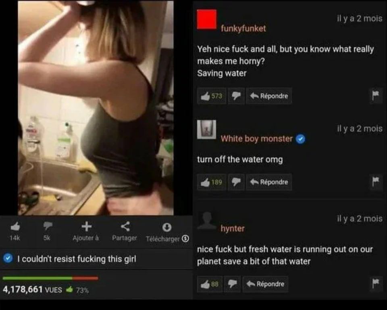Flag White boy monster's comment
Viewport: 387px width, 310px height.
pyautogui.click(x=376, y=182)
